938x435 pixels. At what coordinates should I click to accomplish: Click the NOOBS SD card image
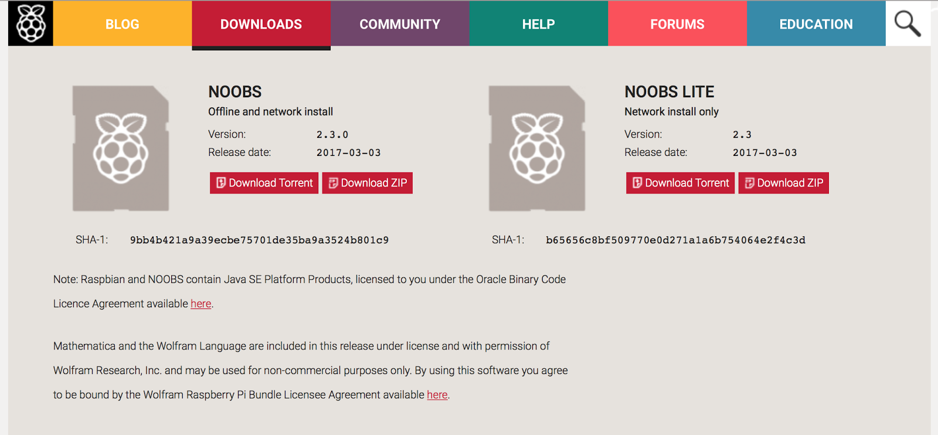tap(121, 148)
